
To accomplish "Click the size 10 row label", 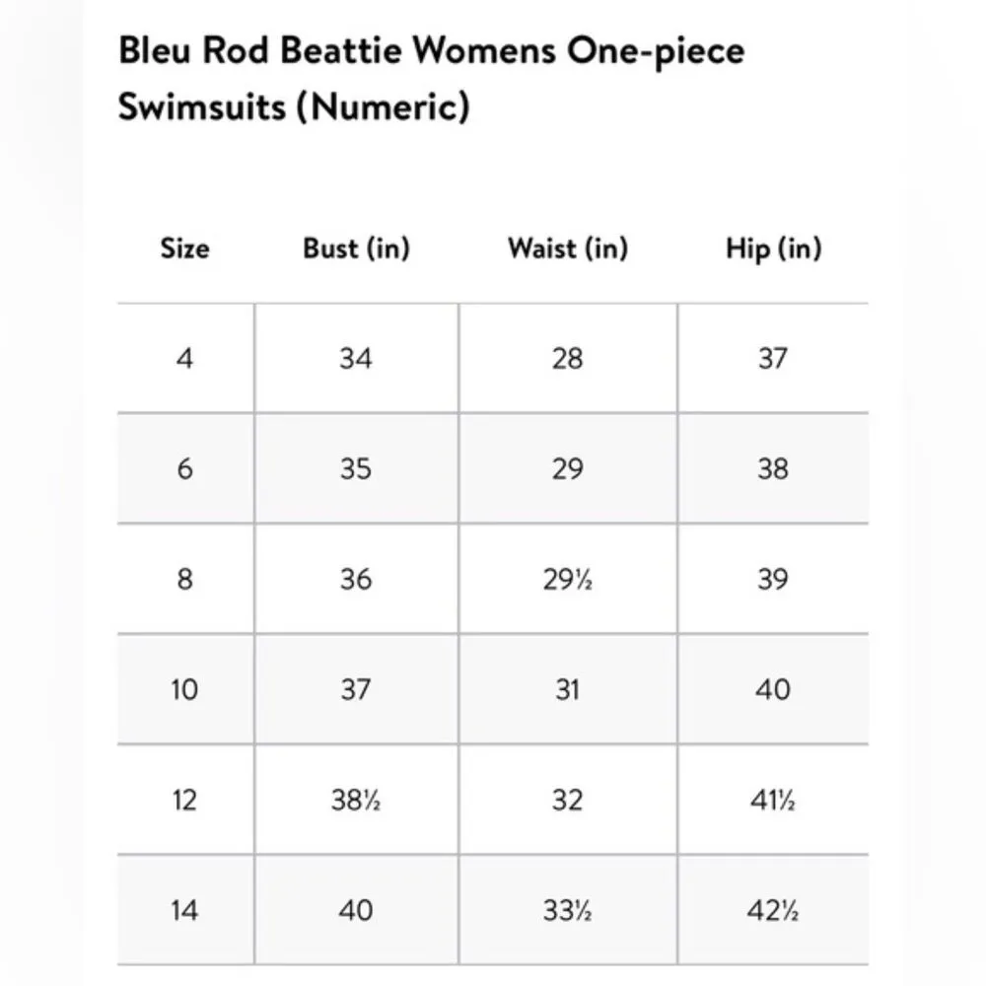I will 184,689.
